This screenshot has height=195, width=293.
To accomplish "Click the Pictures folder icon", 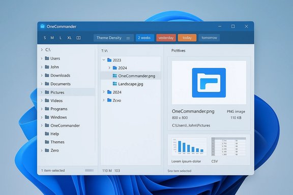I will tap(47, 92).
